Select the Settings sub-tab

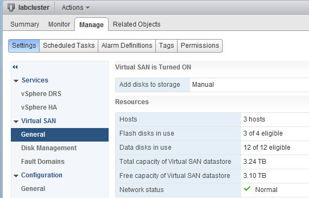[x=24, y=46]
